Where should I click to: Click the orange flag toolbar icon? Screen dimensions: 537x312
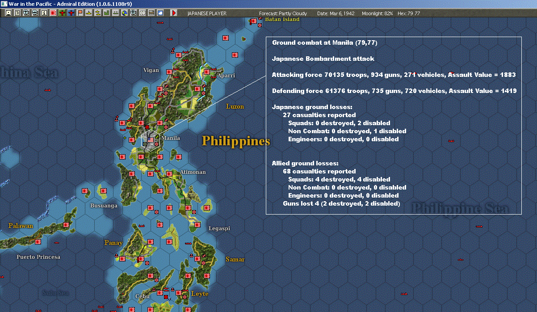tap(80, 13)
